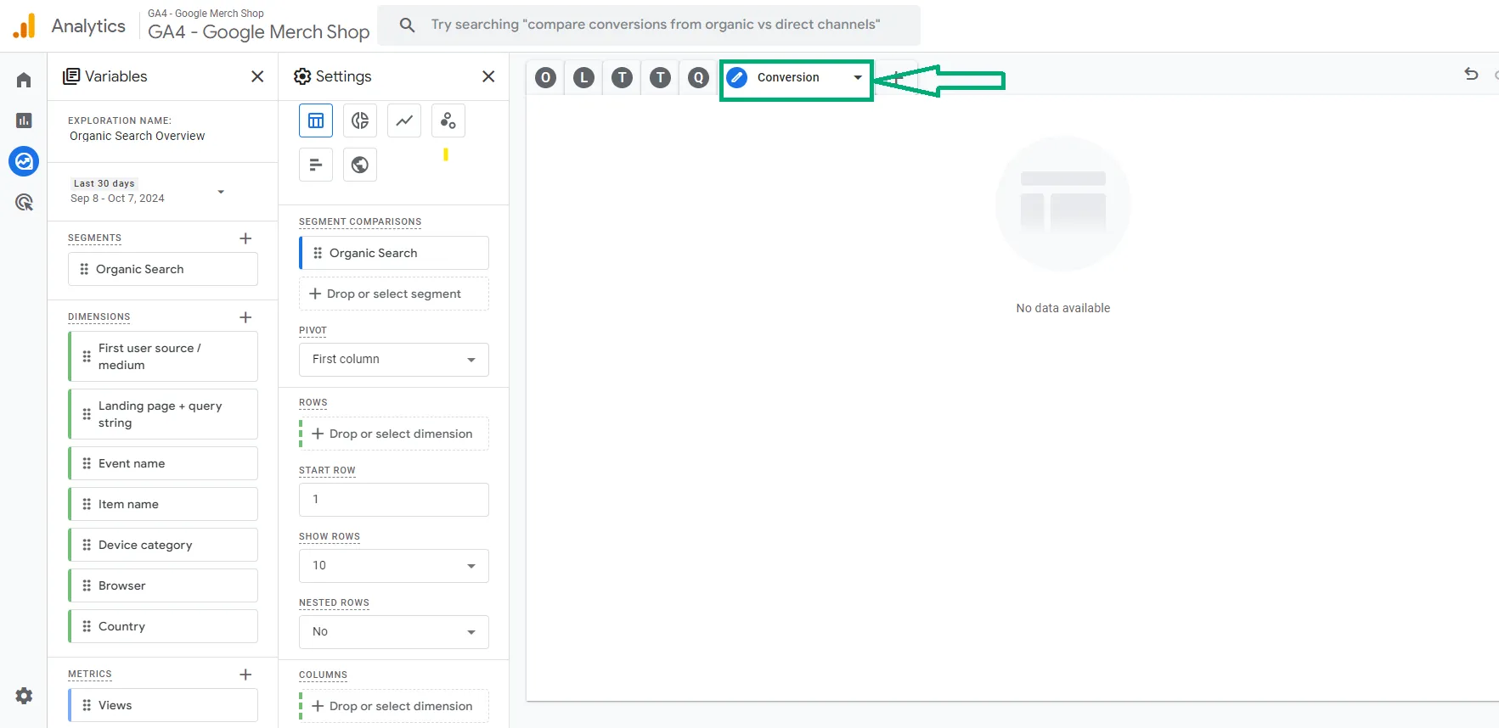Close the Settings panel
Screen dimensions: 1499x728
[x=488, y=76]
